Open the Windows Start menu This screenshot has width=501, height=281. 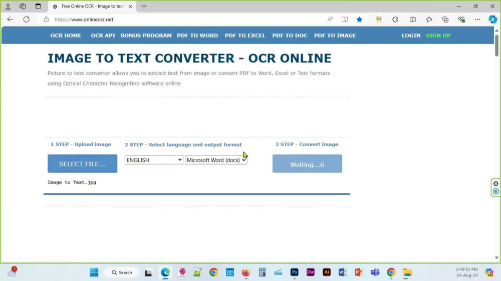94,272
